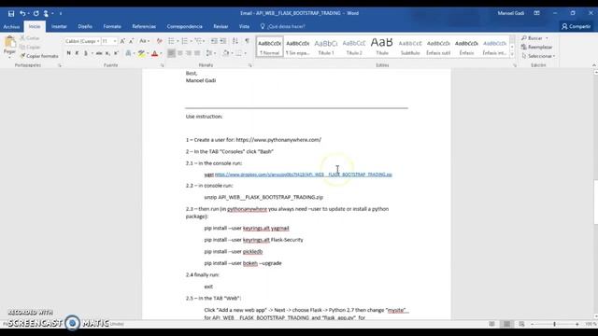Justify the paragraph text
The width and height of the screenshot is (598, 336).
pos(197,53)
